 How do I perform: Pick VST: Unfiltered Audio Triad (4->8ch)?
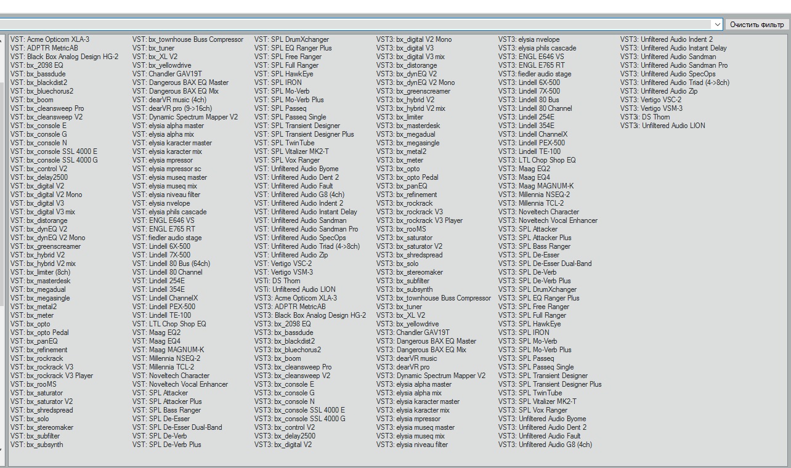307,246
